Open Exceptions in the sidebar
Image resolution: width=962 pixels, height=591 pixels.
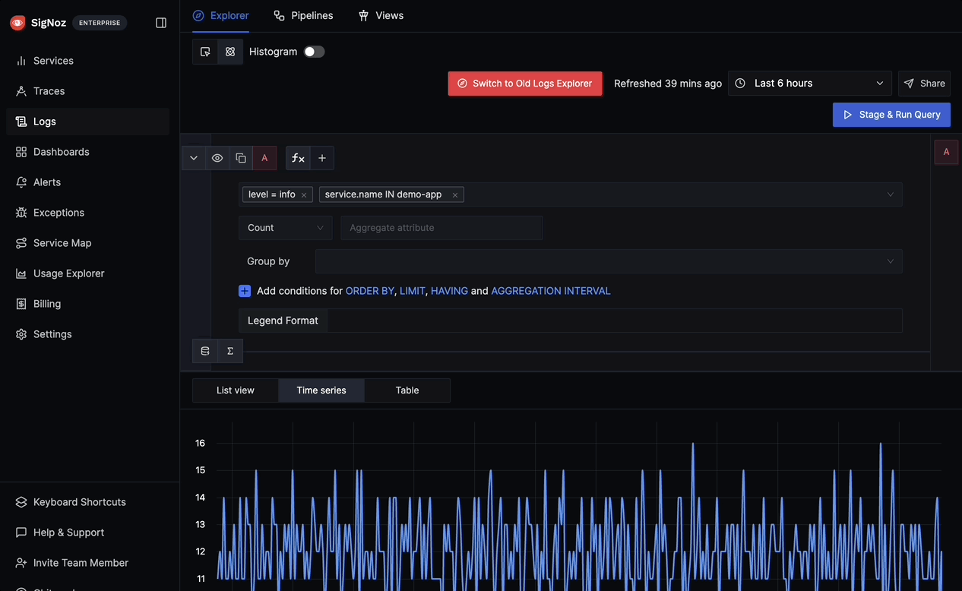click(87, 213)
